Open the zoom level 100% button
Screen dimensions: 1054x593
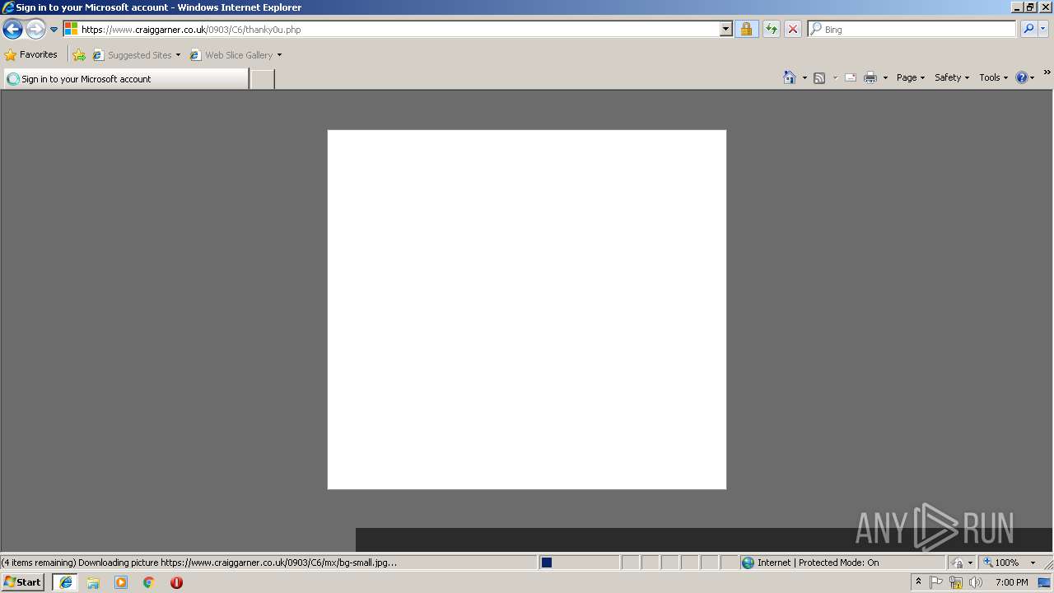tap(1001, 563)
